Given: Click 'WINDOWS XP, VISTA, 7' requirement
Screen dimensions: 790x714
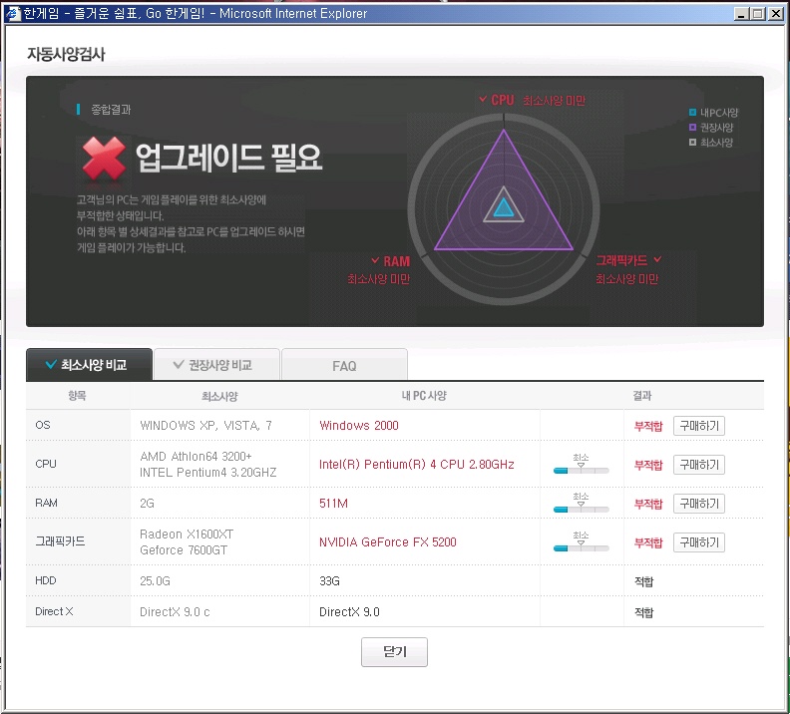Looking at the screenshot, I should click(205, 426).
